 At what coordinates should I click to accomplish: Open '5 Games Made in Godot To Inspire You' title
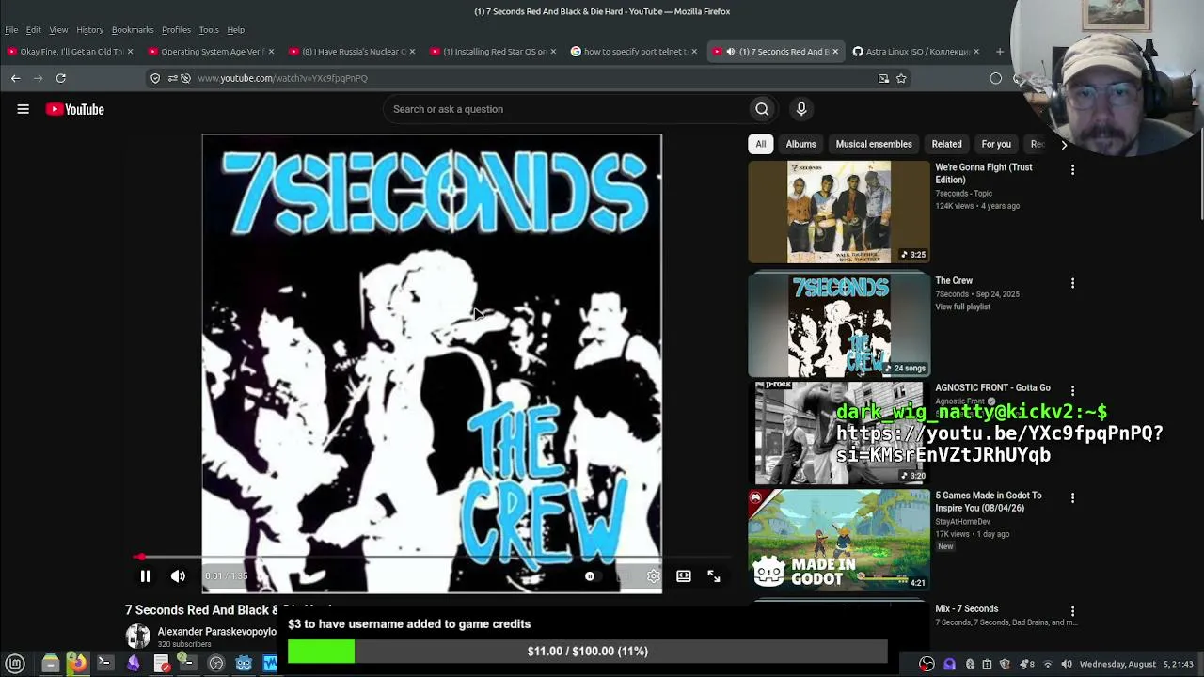[989, 502]
